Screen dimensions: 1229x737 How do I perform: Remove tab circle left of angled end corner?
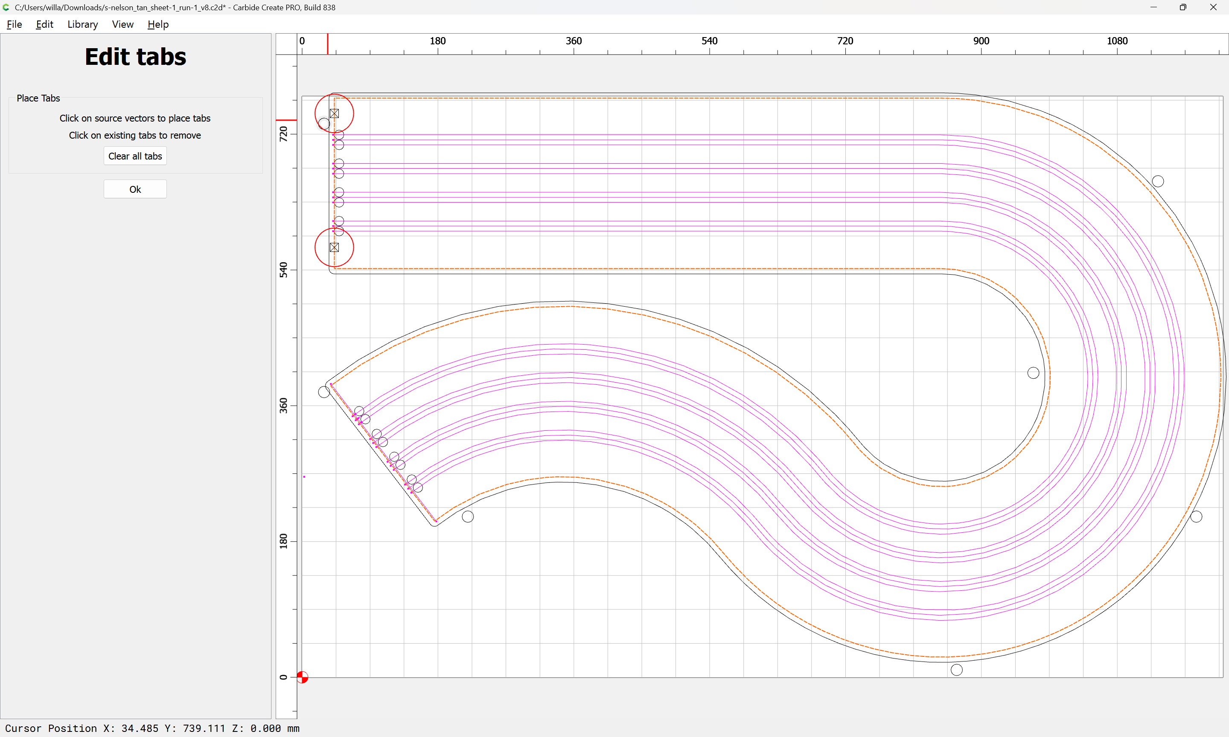[x=324, y=392]
